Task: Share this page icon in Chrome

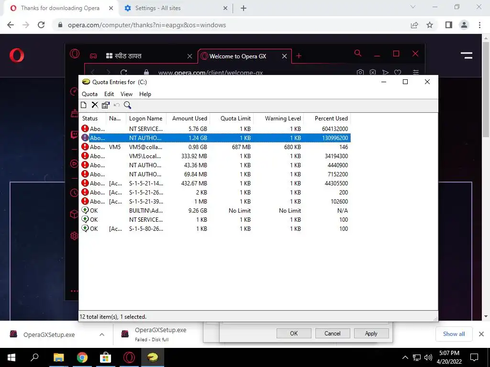Action: [414, 25]
